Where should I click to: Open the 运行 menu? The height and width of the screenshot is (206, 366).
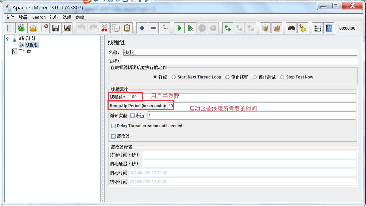(x=54, y=17)
